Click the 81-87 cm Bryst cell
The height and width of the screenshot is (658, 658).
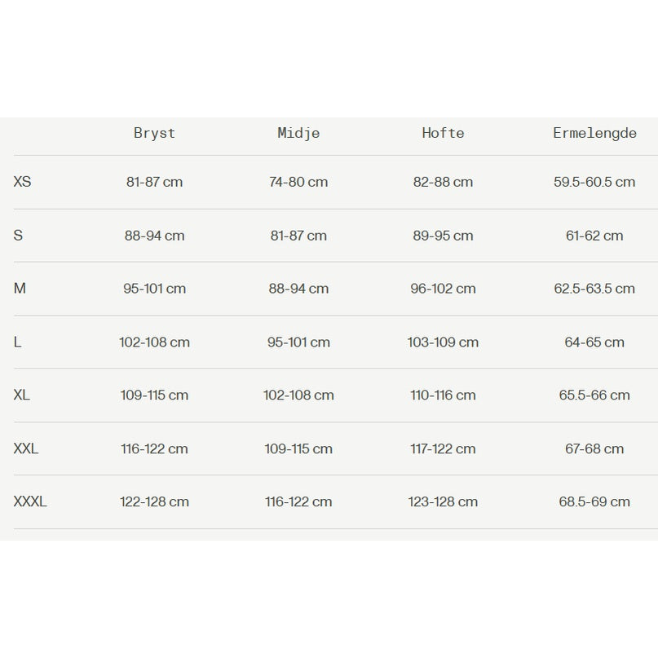(x=154, y=182)
